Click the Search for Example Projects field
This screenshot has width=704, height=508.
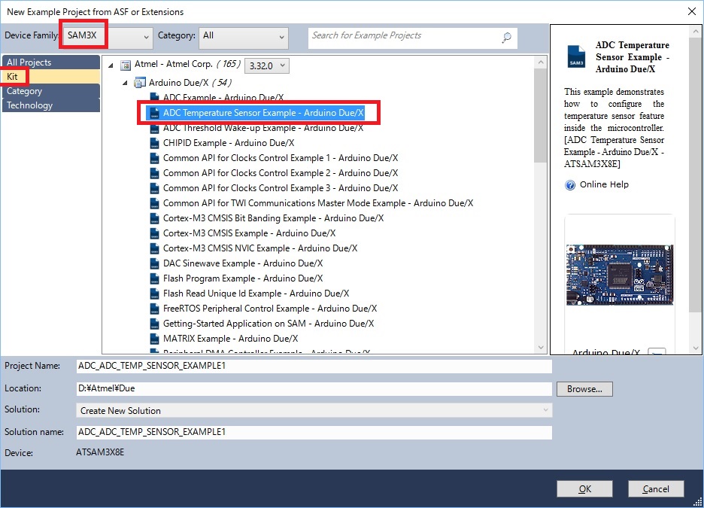(413, 38)
